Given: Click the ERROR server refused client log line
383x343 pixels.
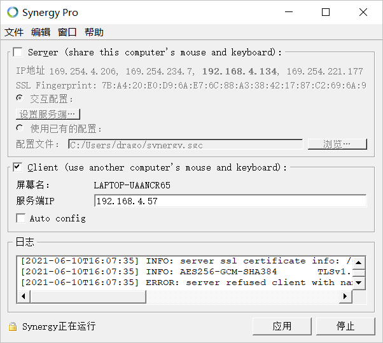Looking at the screenshot, I should [x=186, y=283].
